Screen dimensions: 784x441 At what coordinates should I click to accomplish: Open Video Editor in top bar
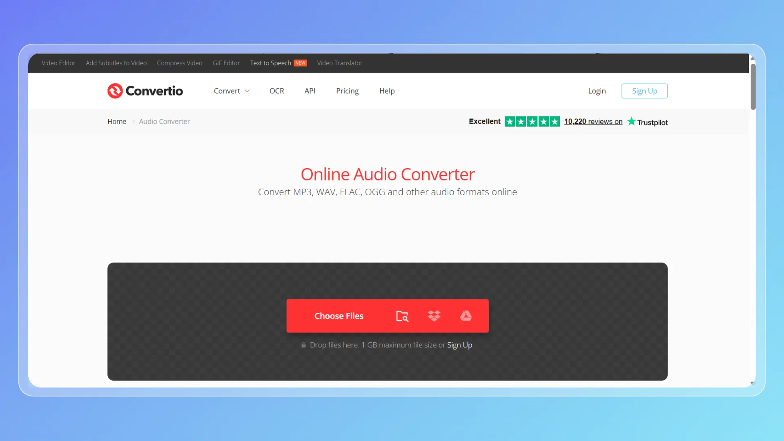pyautogui.click(x=58, y=63)
